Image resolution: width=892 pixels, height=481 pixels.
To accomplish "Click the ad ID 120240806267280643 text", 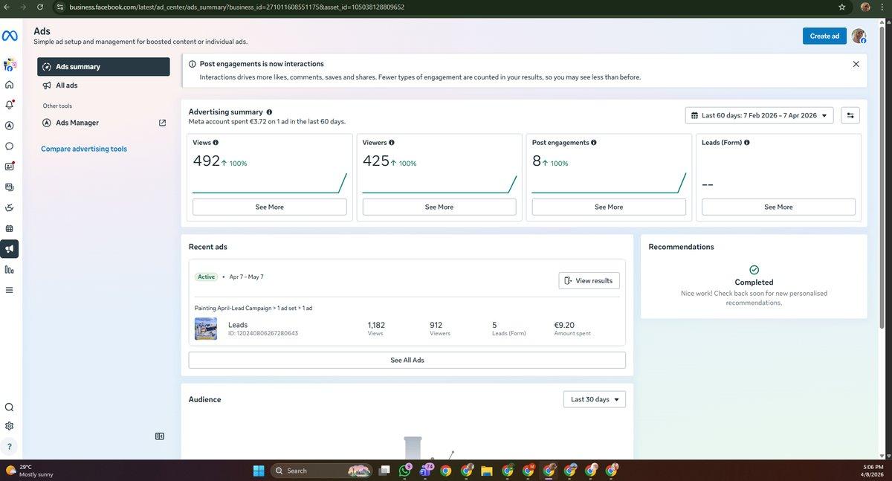I will click(x=263, y=333).
